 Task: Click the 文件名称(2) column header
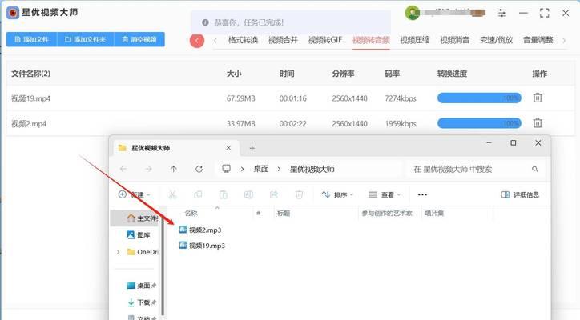[30, 74]
